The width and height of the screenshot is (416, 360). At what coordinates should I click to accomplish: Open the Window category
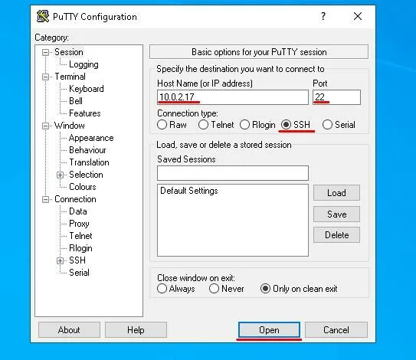(x=69, y=126)
